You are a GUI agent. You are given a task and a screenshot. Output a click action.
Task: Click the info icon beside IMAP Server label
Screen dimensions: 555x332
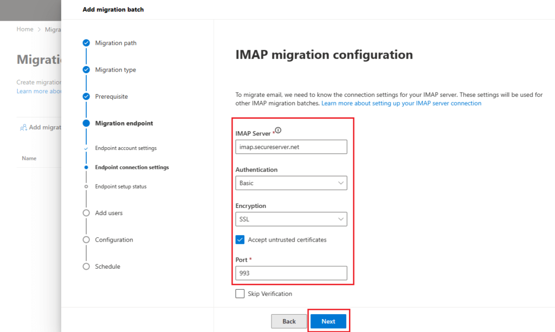pyautogui.click(x=277, y=129)
